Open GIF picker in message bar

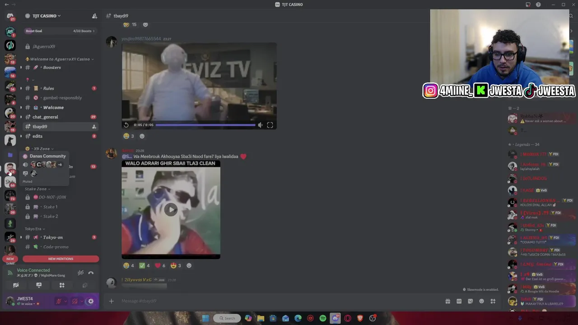(459, 301)
